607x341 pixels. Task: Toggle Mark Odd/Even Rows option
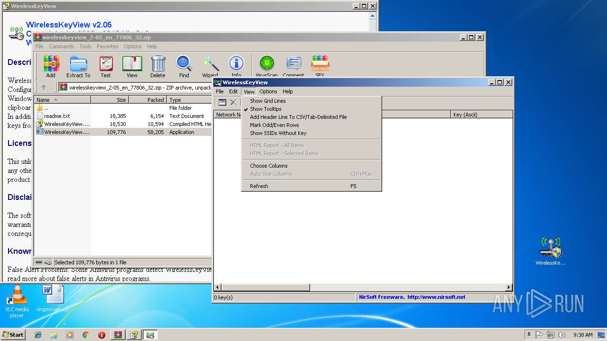click(312, 125)
